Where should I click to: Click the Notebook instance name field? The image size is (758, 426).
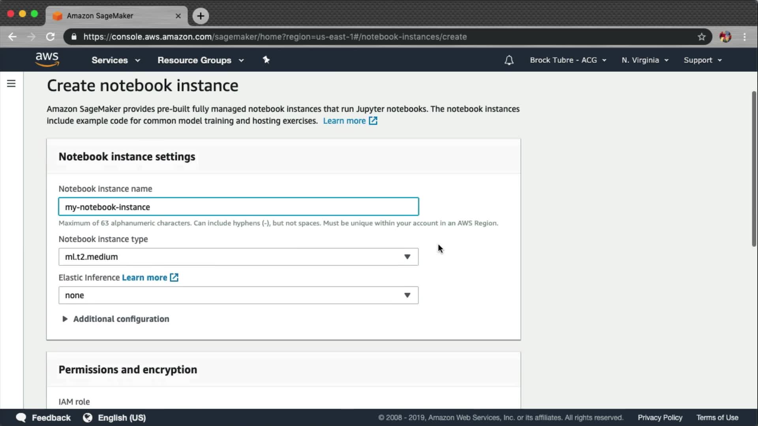[x=238, y=207]
